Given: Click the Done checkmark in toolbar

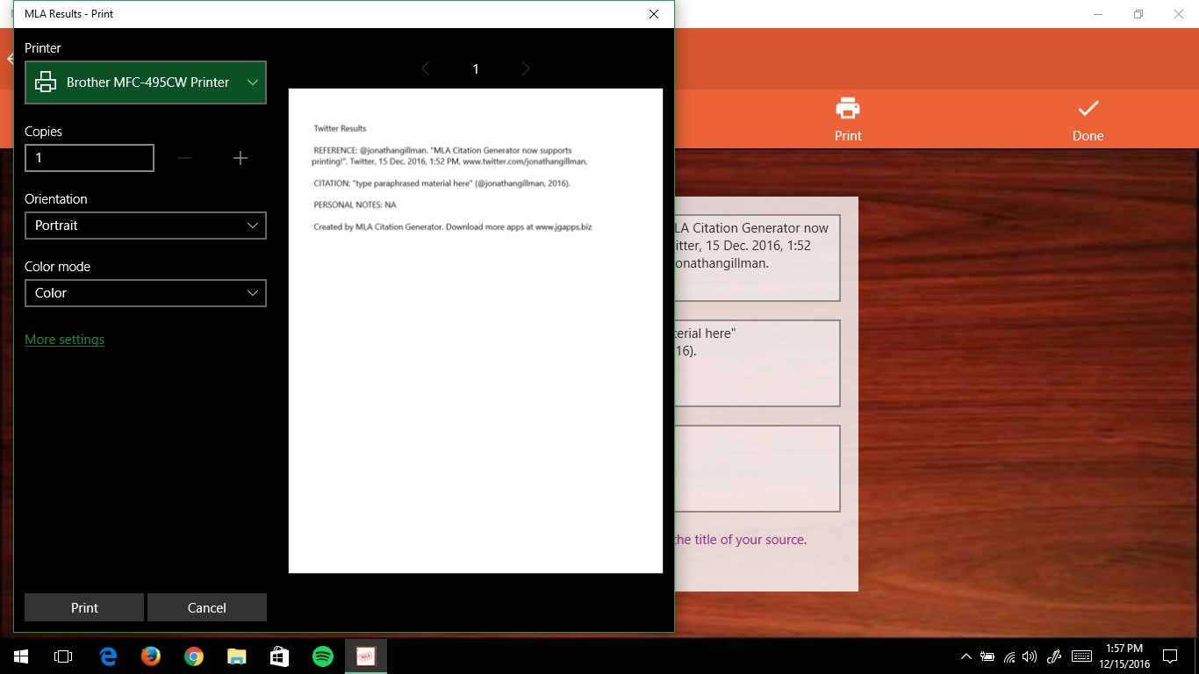Looking at the screenshot, I should point(1088,119).
